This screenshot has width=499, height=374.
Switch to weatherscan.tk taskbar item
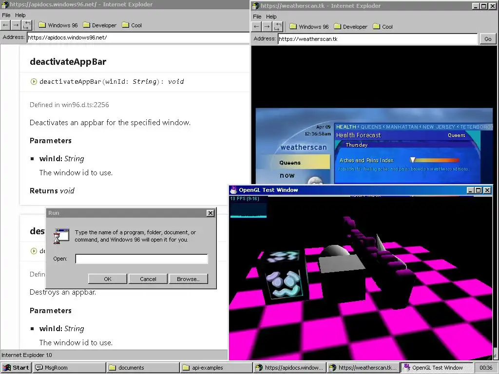pyautogui.click(x=364, y=368)
